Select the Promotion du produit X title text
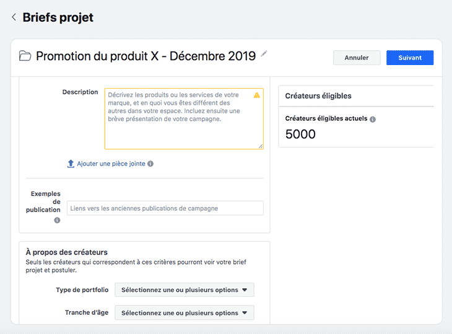452x334 pixels. click(x=146, y=56)
